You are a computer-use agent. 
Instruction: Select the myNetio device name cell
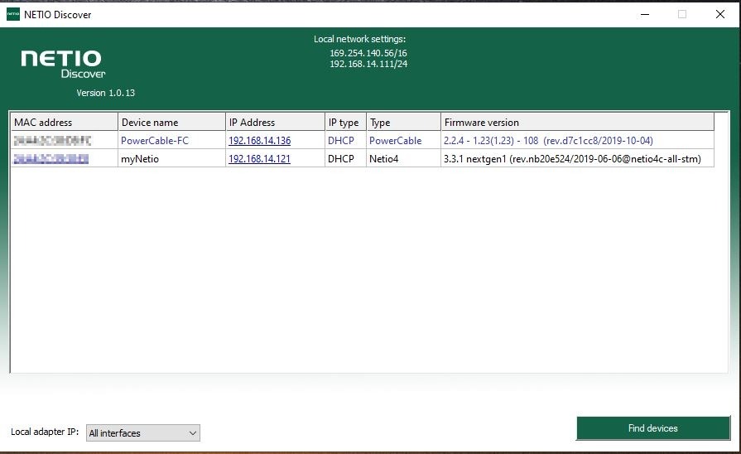[171, 159]
